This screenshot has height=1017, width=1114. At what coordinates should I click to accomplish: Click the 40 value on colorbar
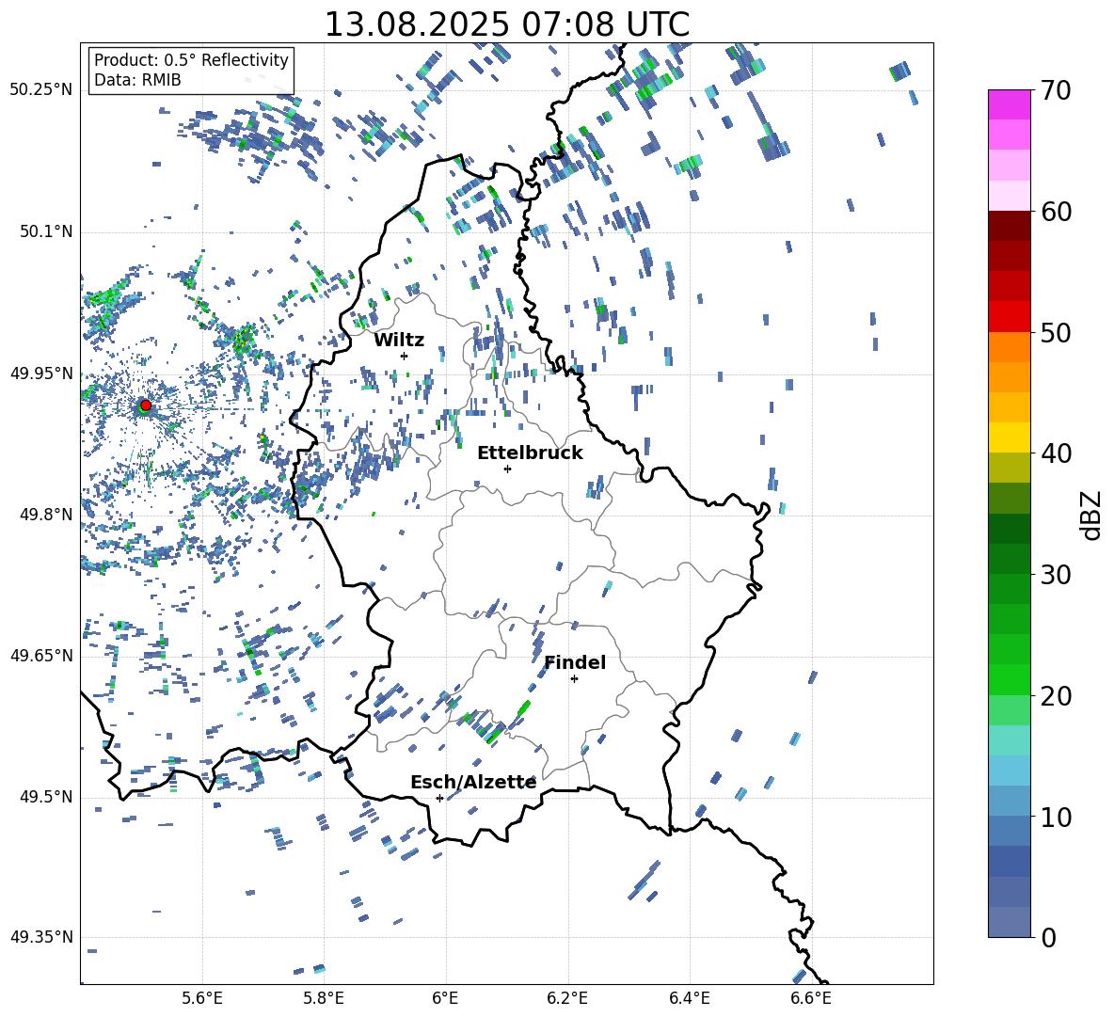click(x=1056, y=453)
